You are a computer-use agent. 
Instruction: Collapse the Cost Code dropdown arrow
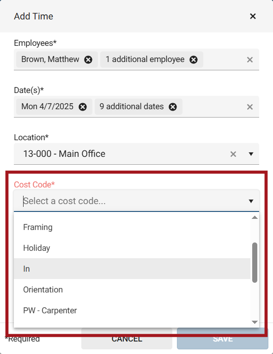pyautogui.click(x=251, y=201)
